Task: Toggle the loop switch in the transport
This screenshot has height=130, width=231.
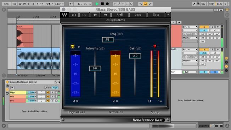Action: pyautogui.click(x=145, y=4)
